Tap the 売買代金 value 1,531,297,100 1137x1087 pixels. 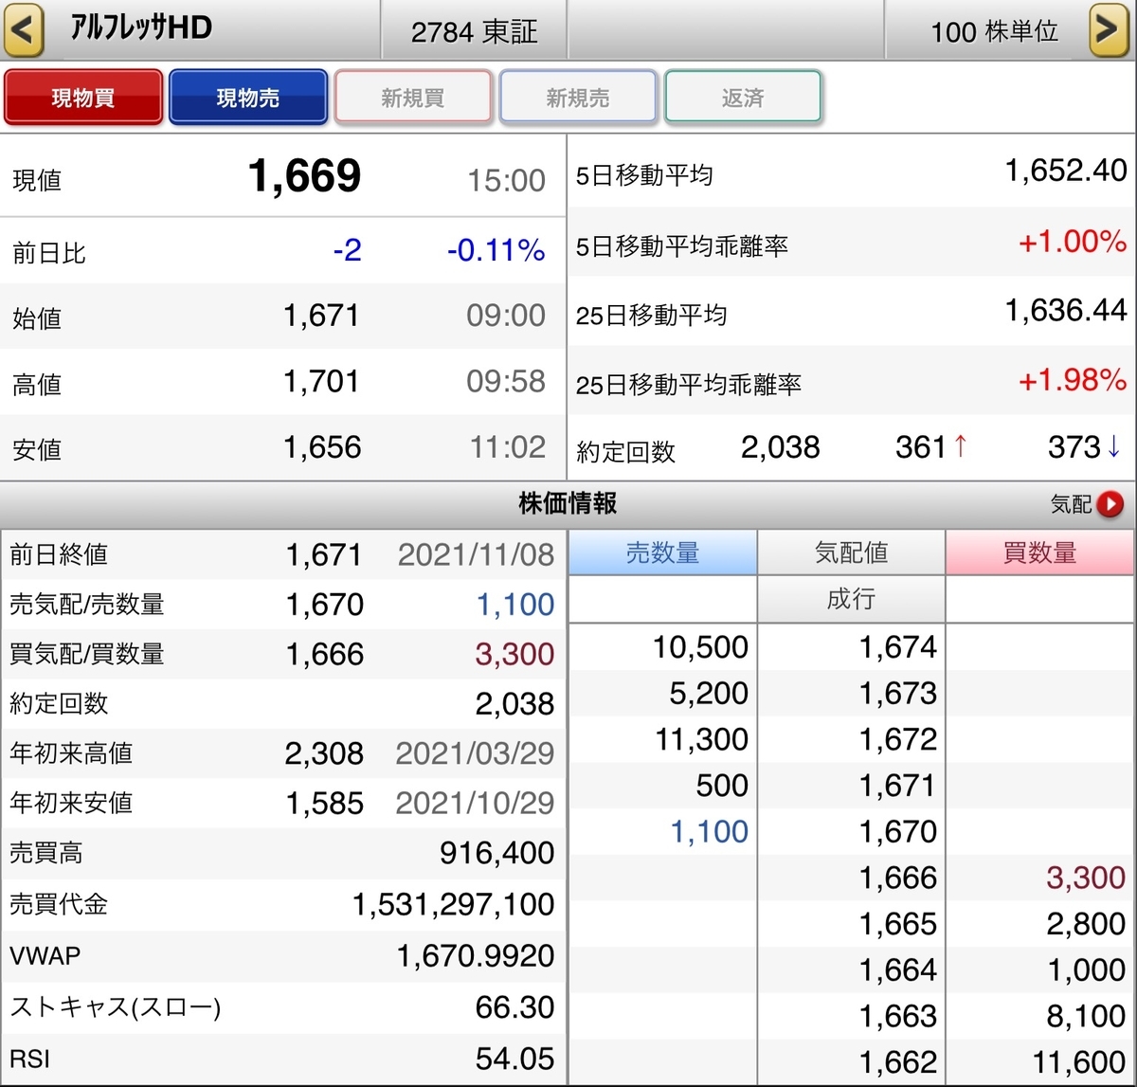click(453, 905)
